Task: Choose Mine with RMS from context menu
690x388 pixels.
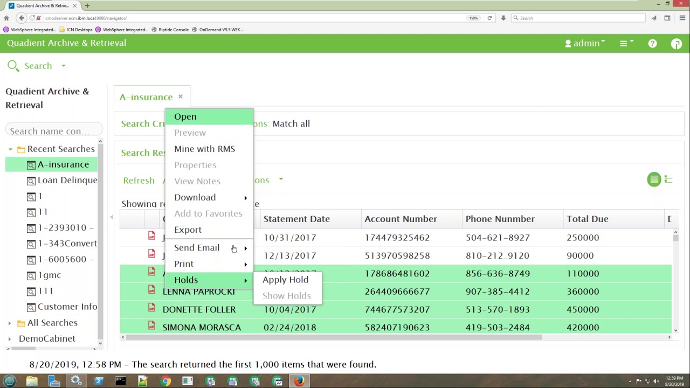Action: (x=209, y=149)
